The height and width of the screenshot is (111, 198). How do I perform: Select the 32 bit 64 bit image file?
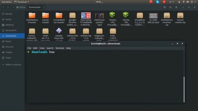(x=86, y=19)
